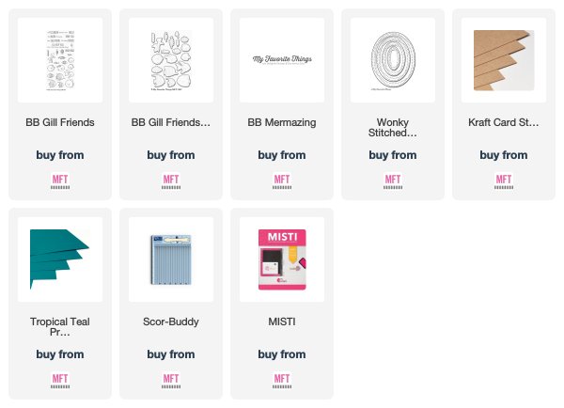Image resolution: width=564 pixels, height=408 pixels.
Task: Open the My Favorite Things logo thumbnail
Action: (282, 60)
